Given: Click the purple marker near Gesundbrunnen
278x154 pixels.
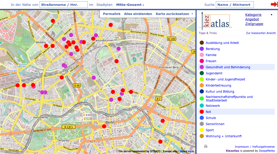Looking at the screenshot, I should [x=96, y=35].
